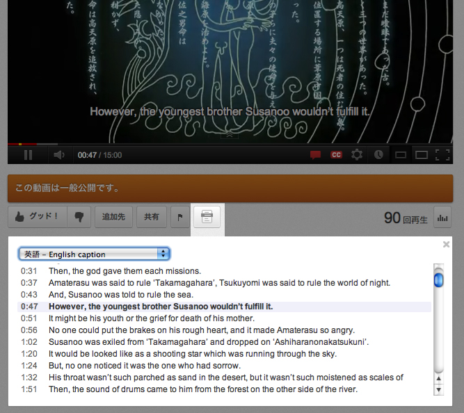
Task: Report video with flag icon
Action: coord(180,217)
